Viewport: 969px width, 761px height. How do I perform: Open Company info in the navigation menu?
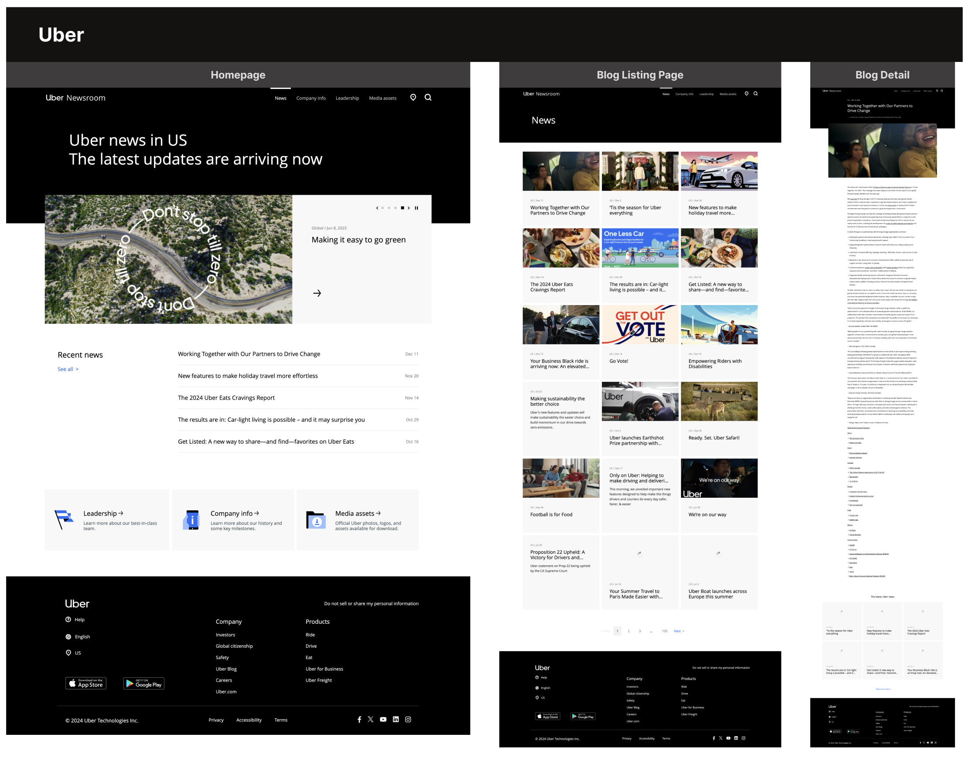[310, 98]
